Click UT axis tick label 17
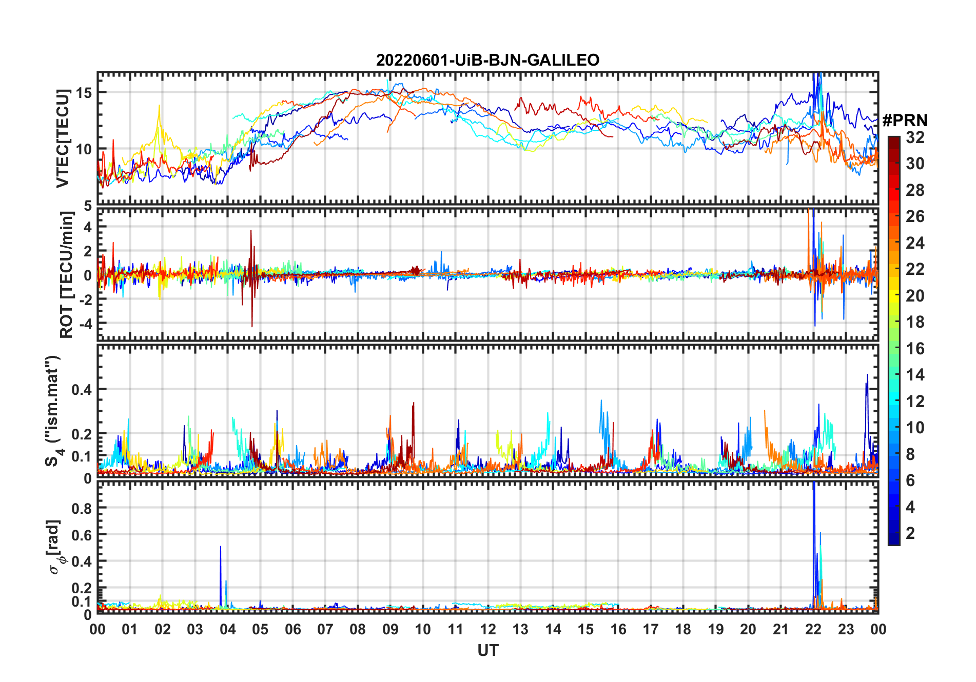Screen dimensions: 976x682 (x=651, y=629)
